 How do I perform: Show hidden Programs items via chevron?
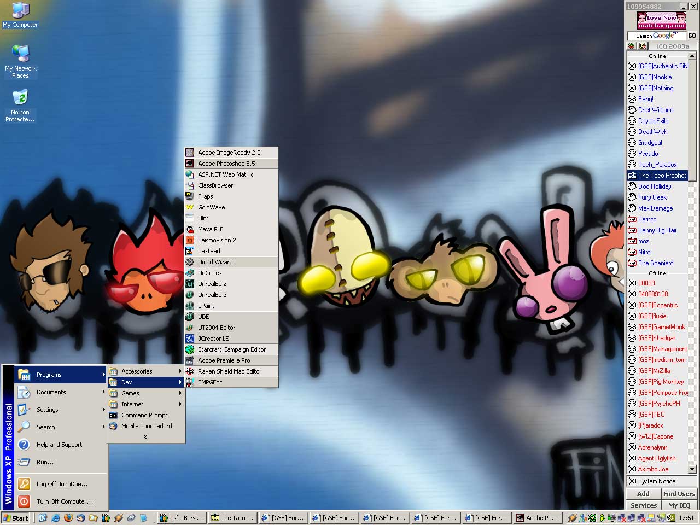pyautogui.click(x=146, y=437)
